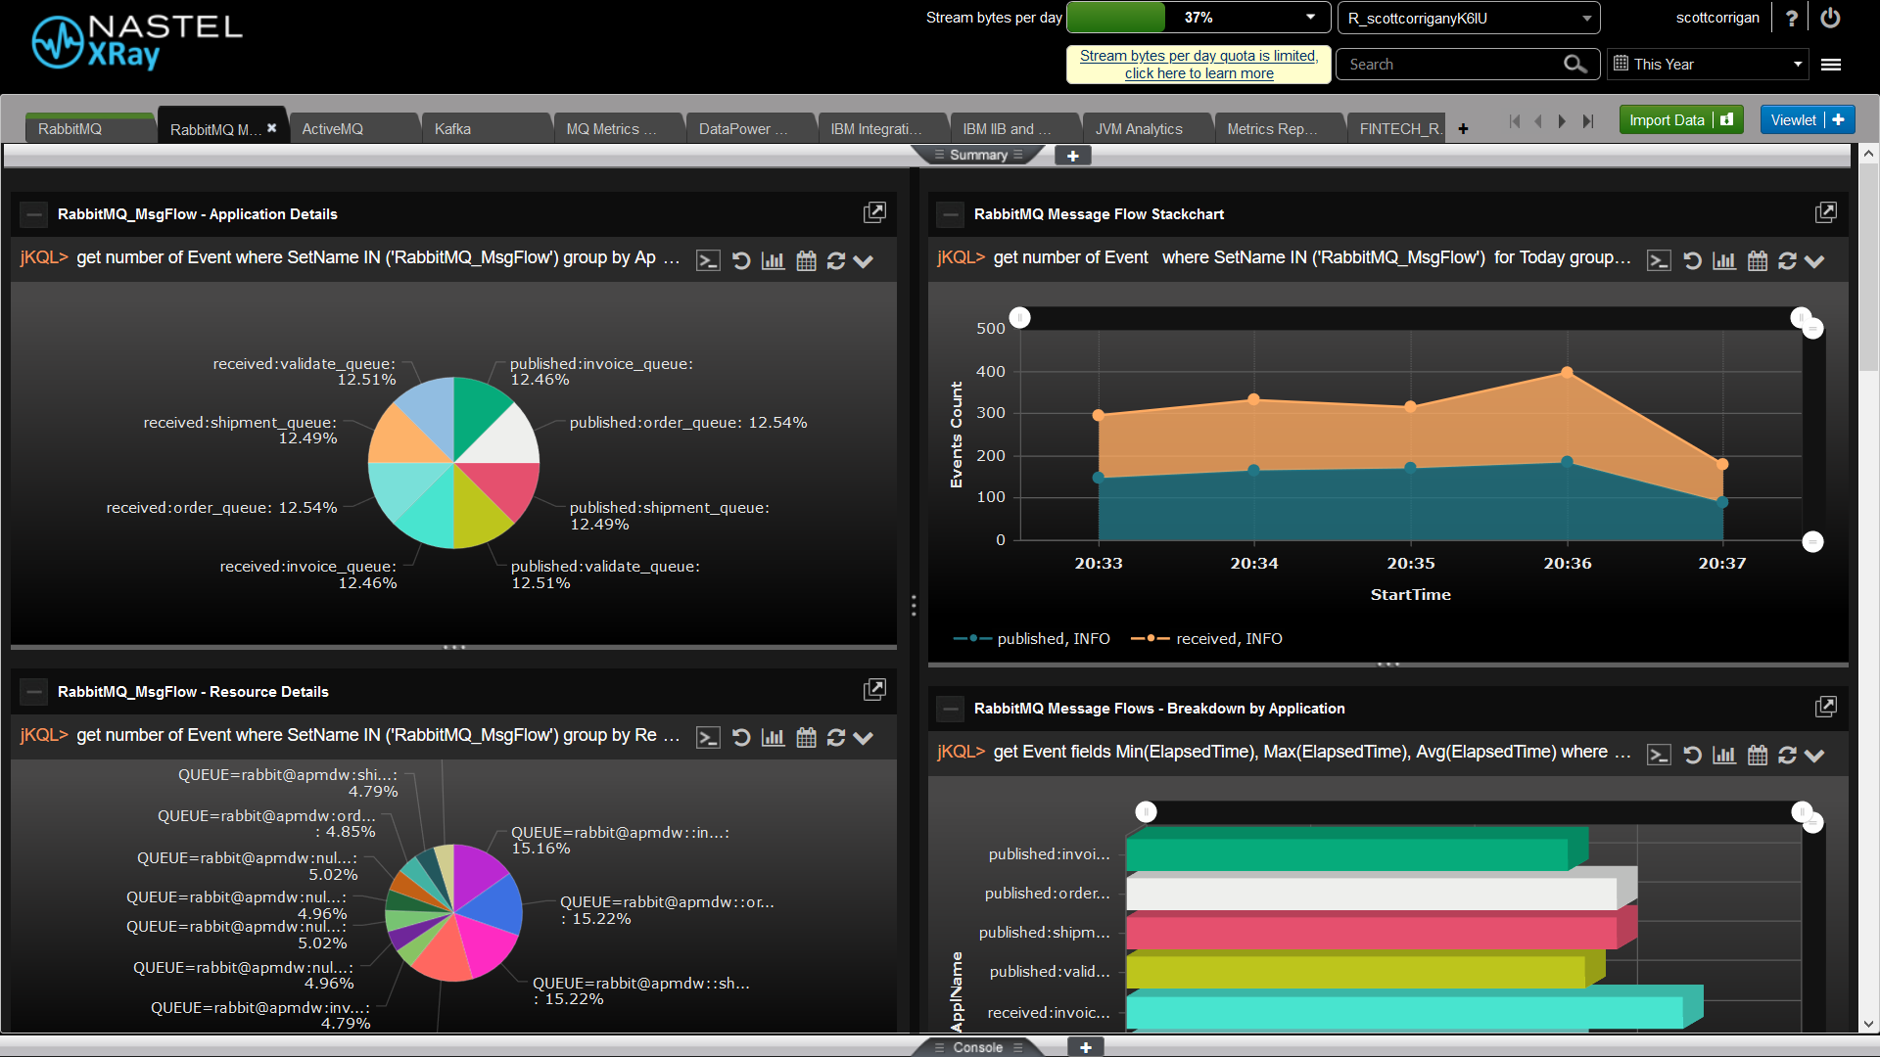Expand the Console panel handle
The height and width of the screenshot is (1057, 1880).
978,1047
